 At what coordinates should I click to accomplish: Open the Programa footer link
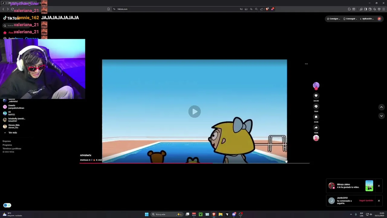point(7,145)
